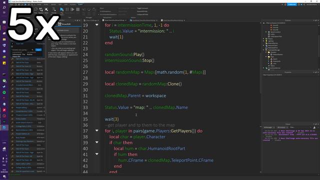Image resolution: width=320 pixels, height=180 pixels.
Task: Click the Step Out debugger icon
Action: tap(94, 10)
